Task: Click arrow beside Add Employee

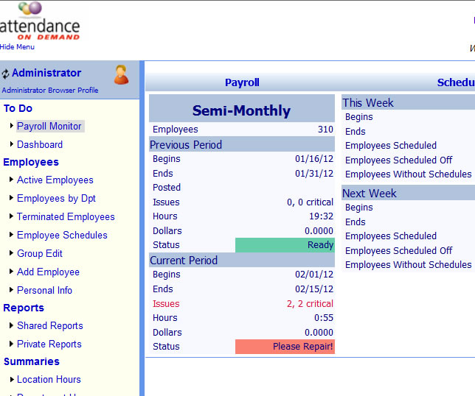Action: (x=12, y=271)
